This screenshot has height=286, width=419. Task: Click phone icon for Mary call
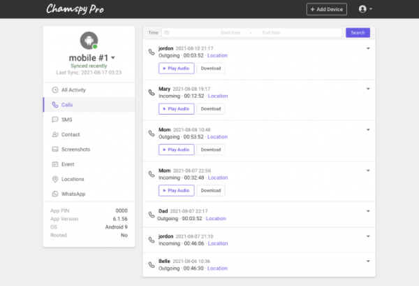152,92
